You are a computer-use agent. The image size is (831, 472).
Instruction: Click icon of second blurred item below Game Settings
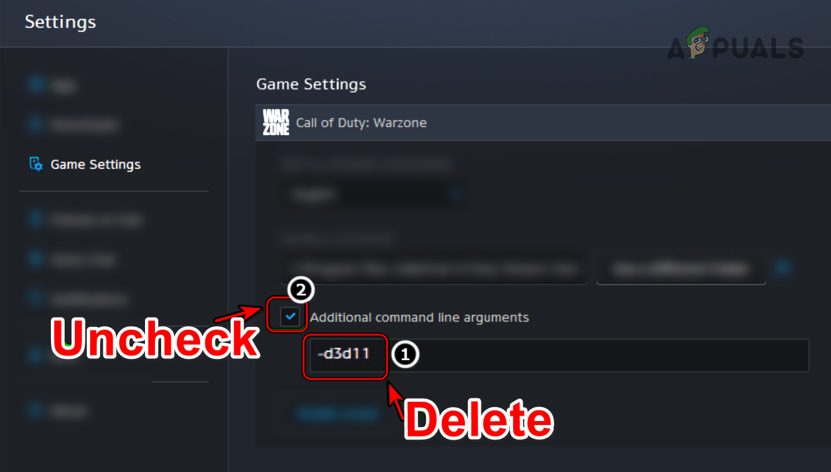click(x=36, y=260)
